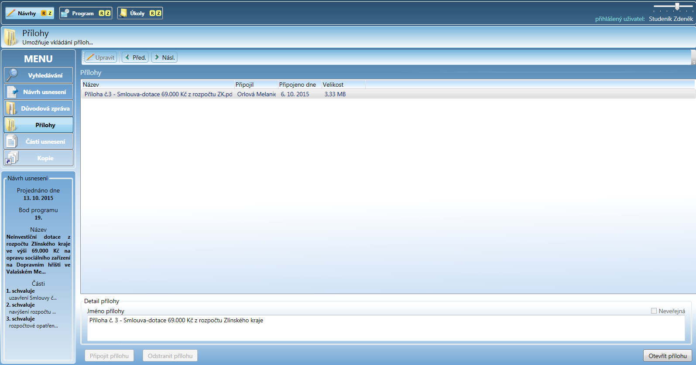Toggle the R badge on Program

[x=102, y=14]
